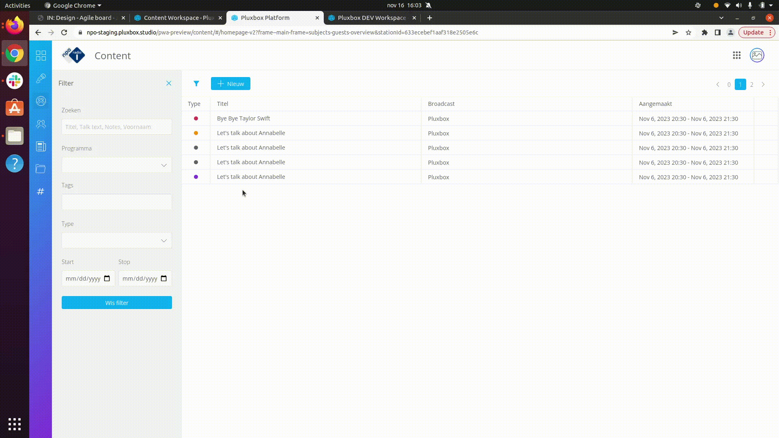
Task: Open the apps grid launcher icon
Action: 737,55
